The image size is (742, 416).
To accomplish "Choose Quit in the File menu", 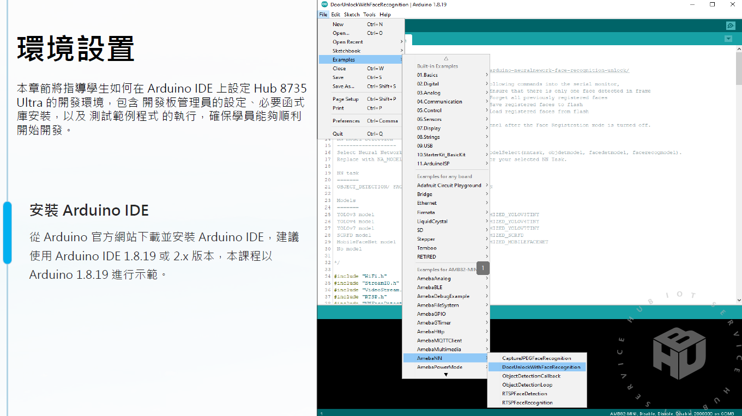I will [x=361, y=134].
